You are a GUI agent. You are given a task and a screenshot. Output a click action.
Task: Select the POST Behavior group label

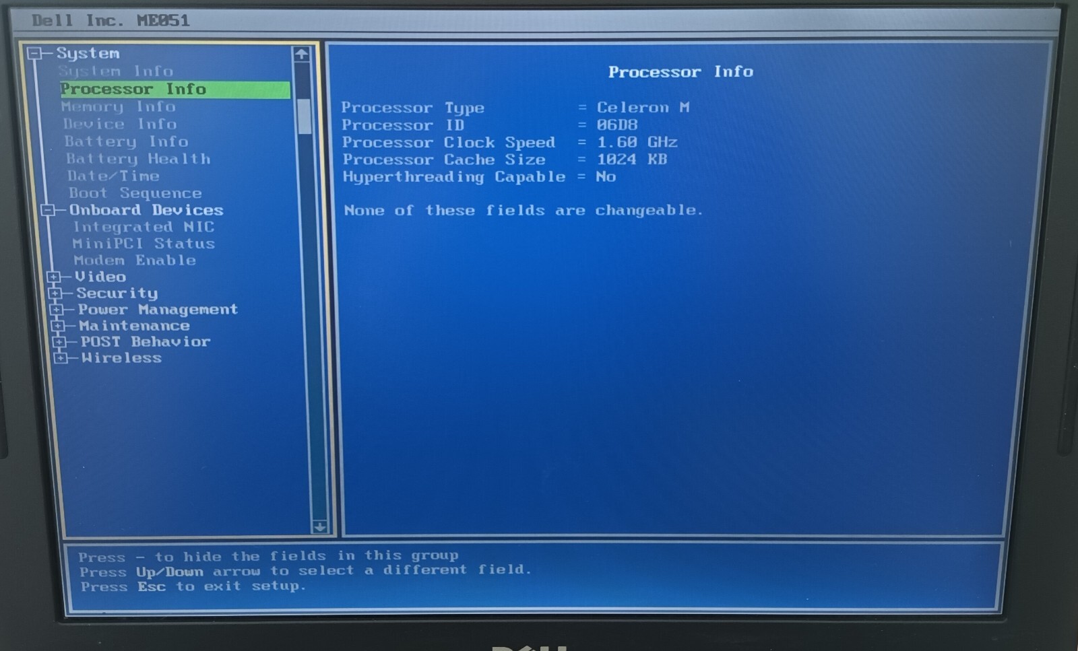tap(146, 342)
